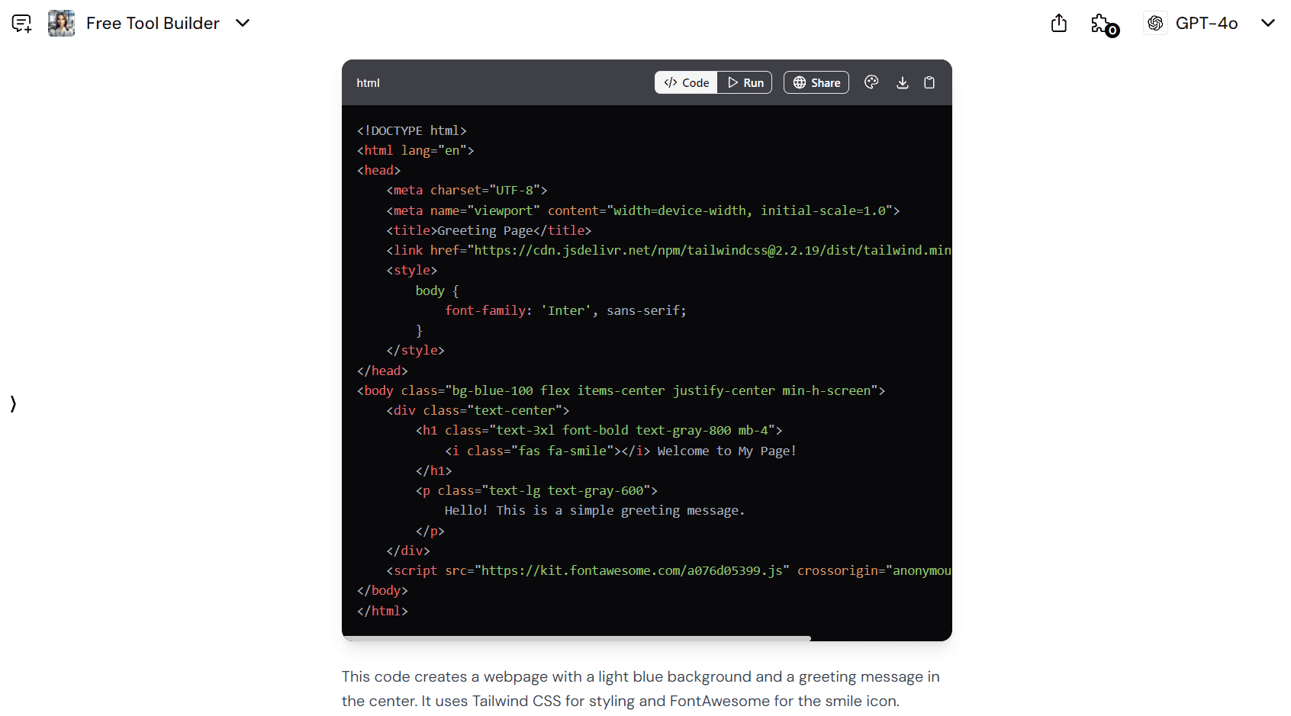Start a new chat via the message-plus icon
This screenshot has width=1291, height=716.
[x=21, y=24]
